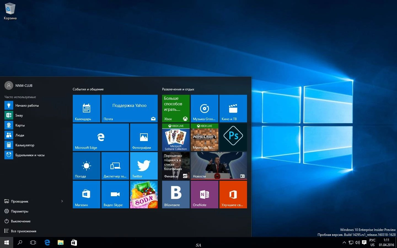Open the Get Office tile (Улучшите св...)
Screen dimensions: 397x248
tap(233, 195)
